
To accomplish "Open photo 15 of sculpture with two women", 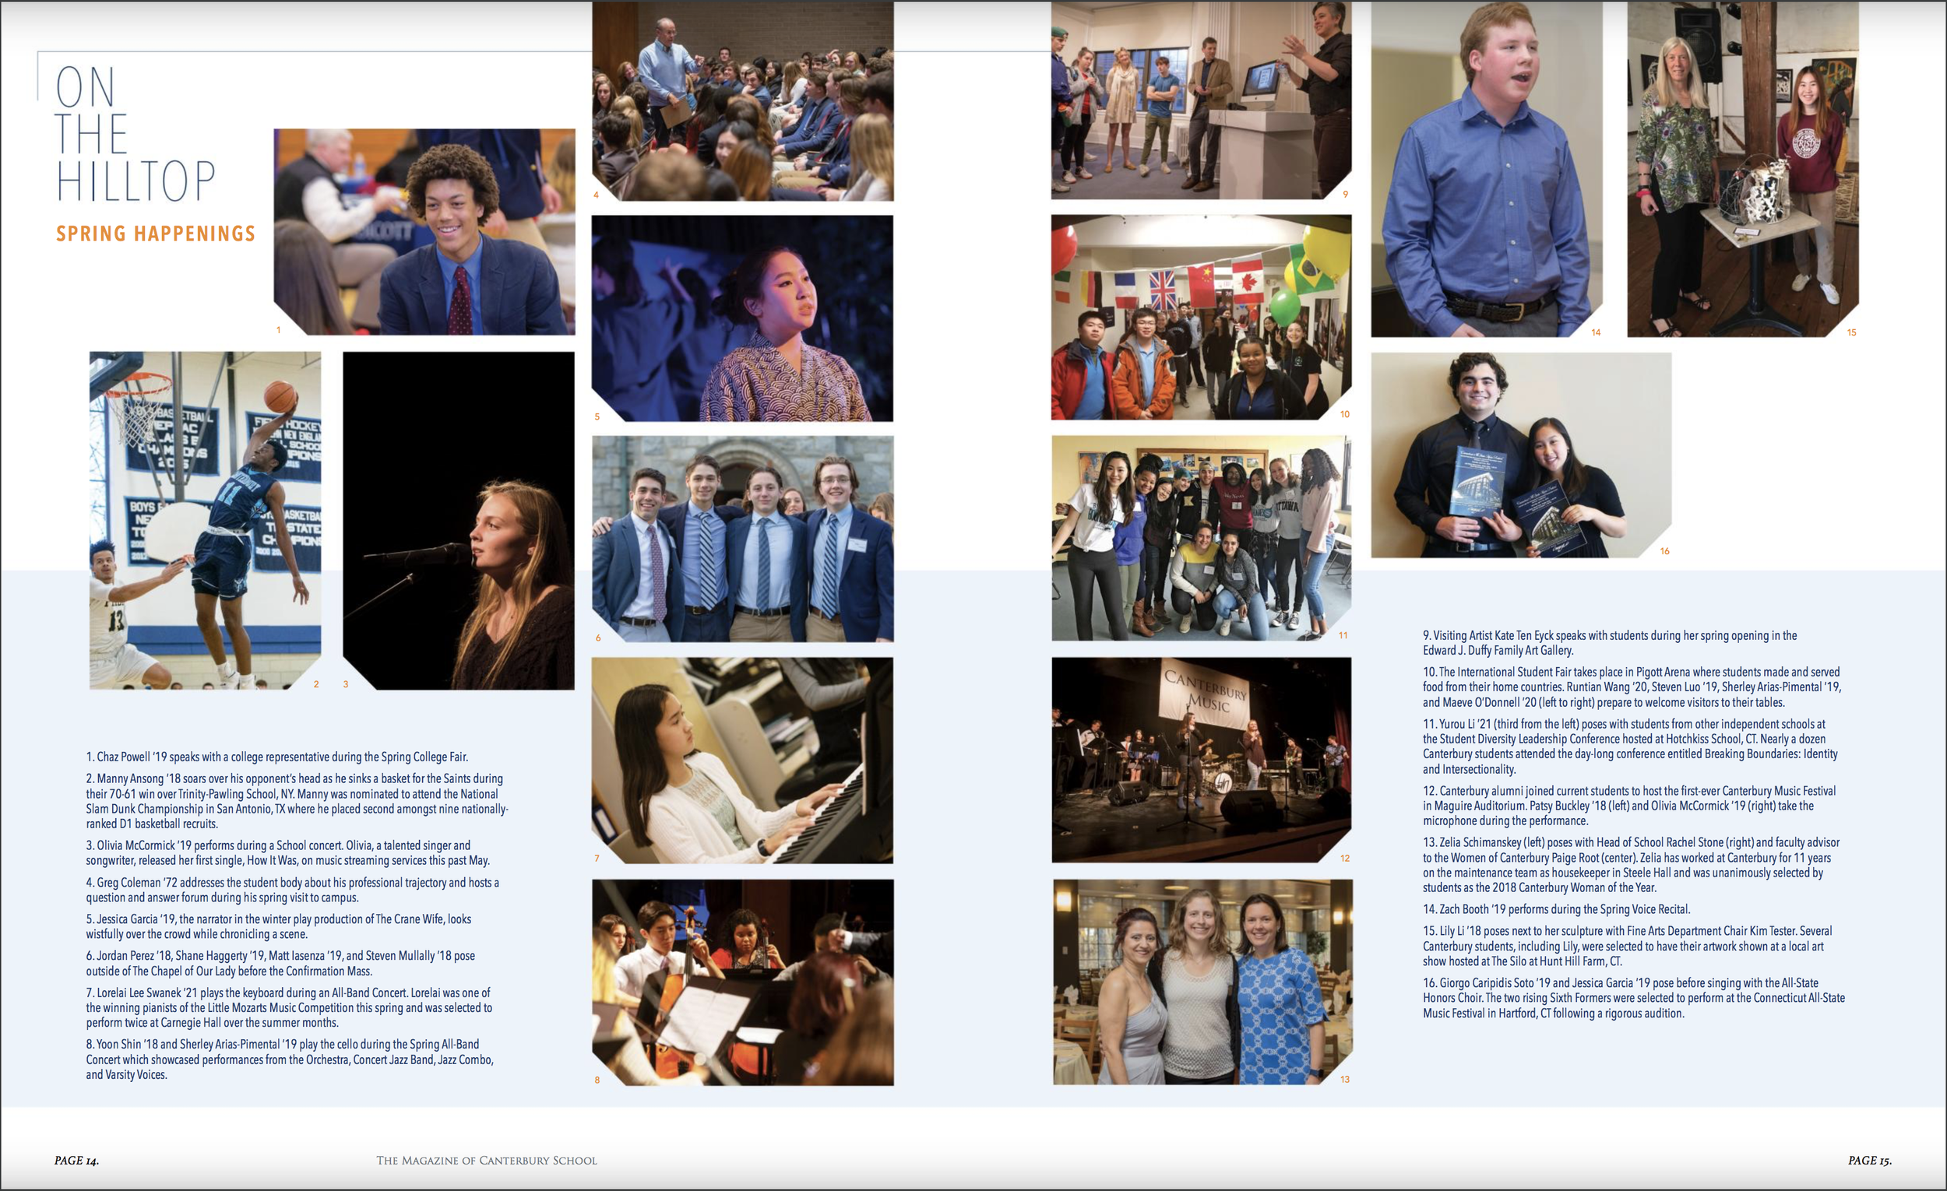I will (1743, 169).
